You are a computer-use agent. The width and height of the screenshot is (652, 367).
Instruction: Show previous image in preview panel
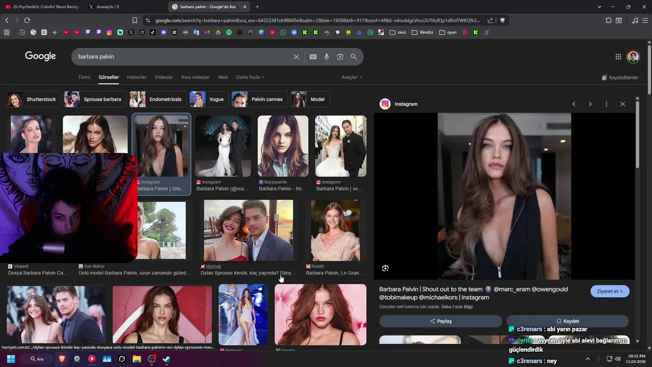coord(574,104)
